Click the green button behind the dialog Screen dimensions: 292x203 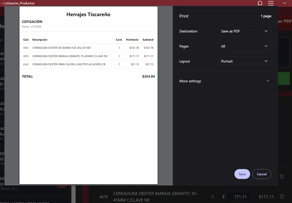[284, 78]
